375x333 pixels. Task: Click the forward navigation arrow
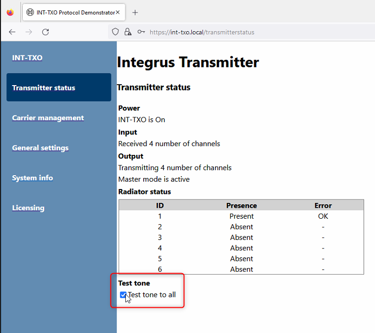pyautogui.click(x=29, y=32)
